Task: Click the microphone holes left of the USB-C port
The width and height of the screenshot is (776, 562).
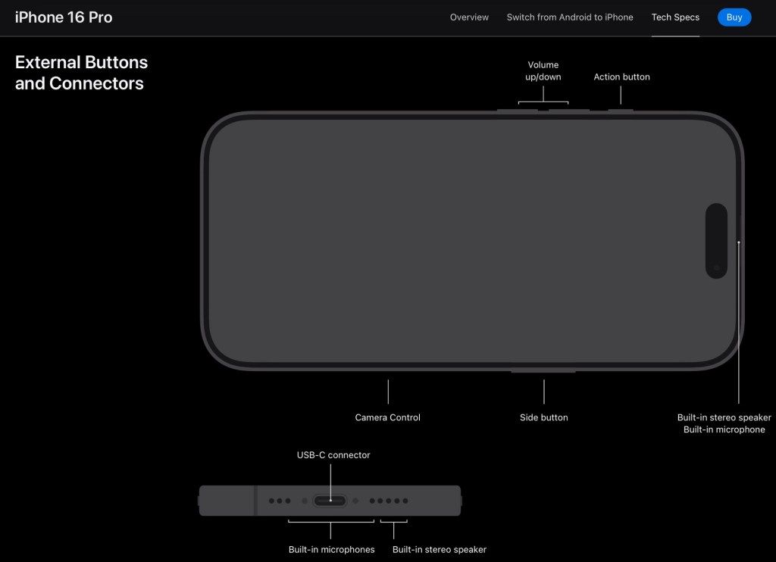Action: click(279, 501)
